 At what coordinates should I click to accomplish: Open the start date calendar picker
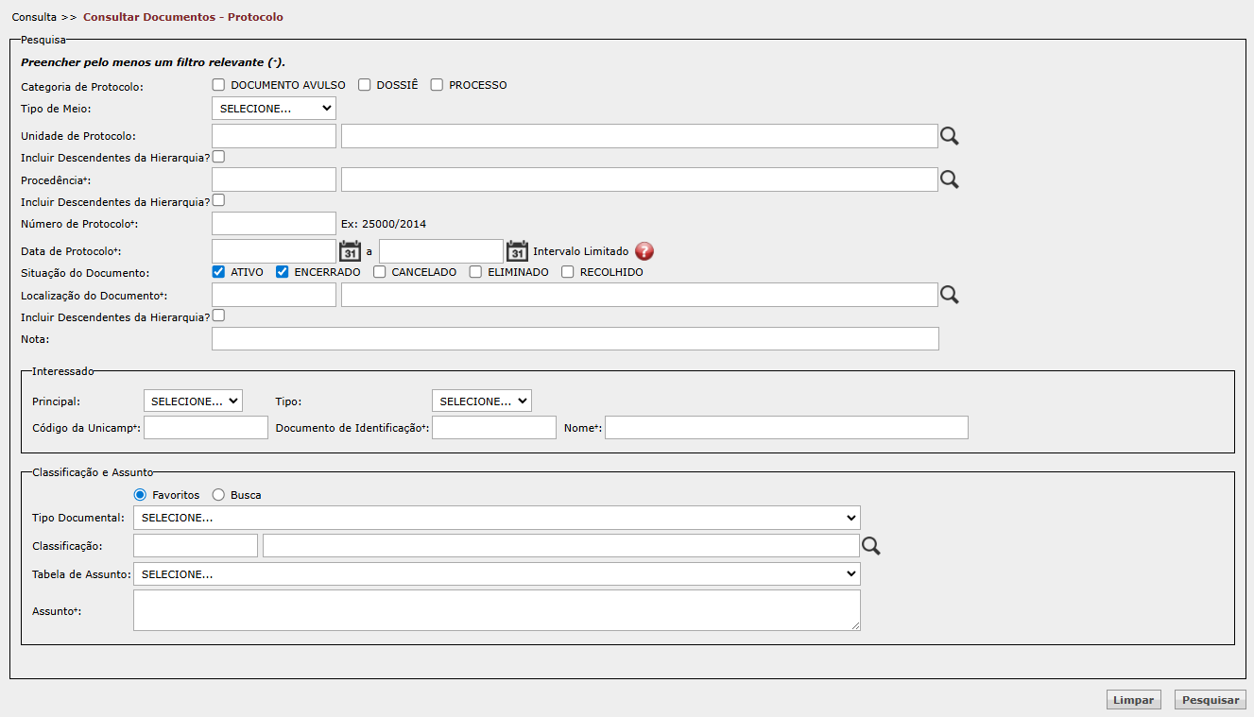pos(350,251)
